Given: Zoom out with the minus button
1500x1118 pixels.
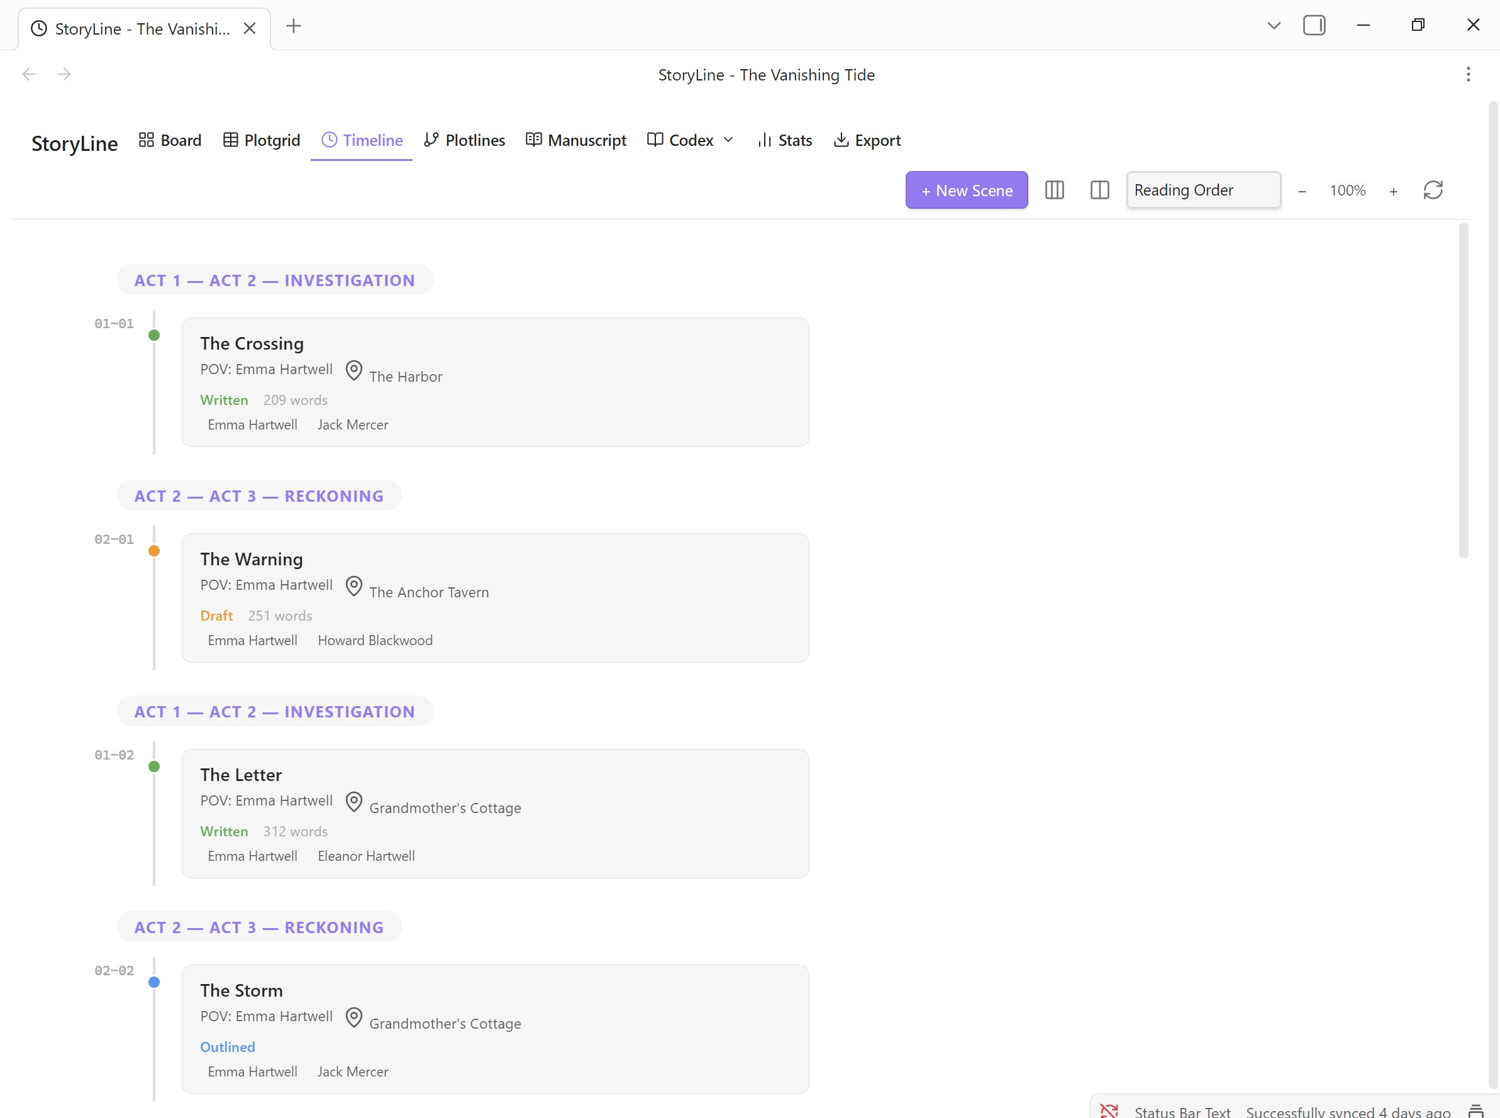Looking at the screenshot, I should coord(1301,192).
